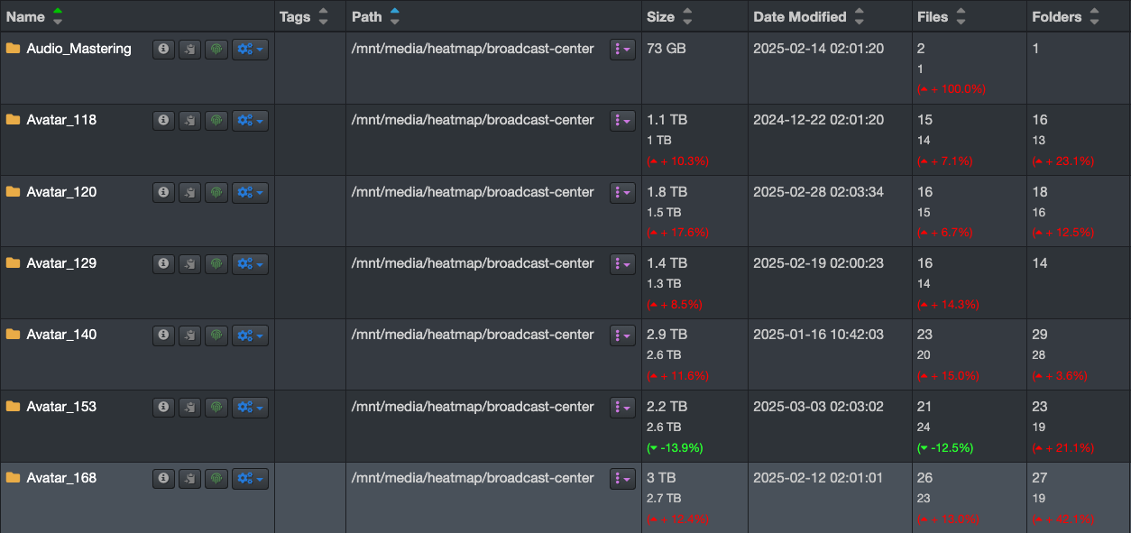Click the sort arrows next to Tags
1131x533 pixels.
click(324, 16)
